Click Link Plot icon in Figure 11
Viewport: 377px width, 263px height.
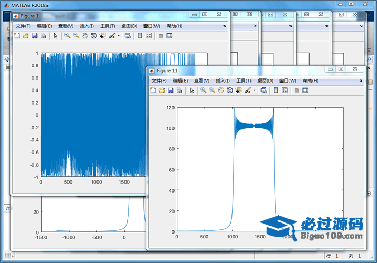click(264, 90)
